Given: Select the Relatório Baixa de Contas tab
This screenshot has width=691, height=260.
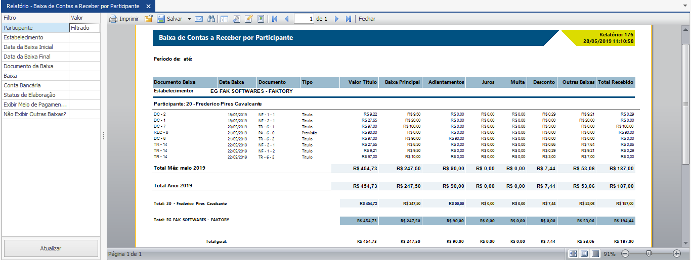Looking at the screenshot, I should point(73,7).
